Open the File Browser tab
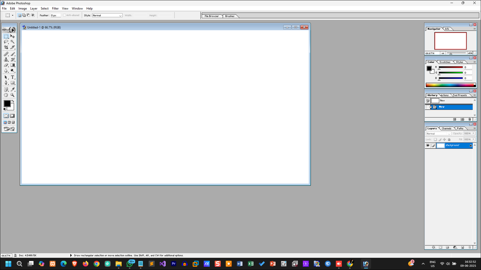 click(x=212, y=16)
